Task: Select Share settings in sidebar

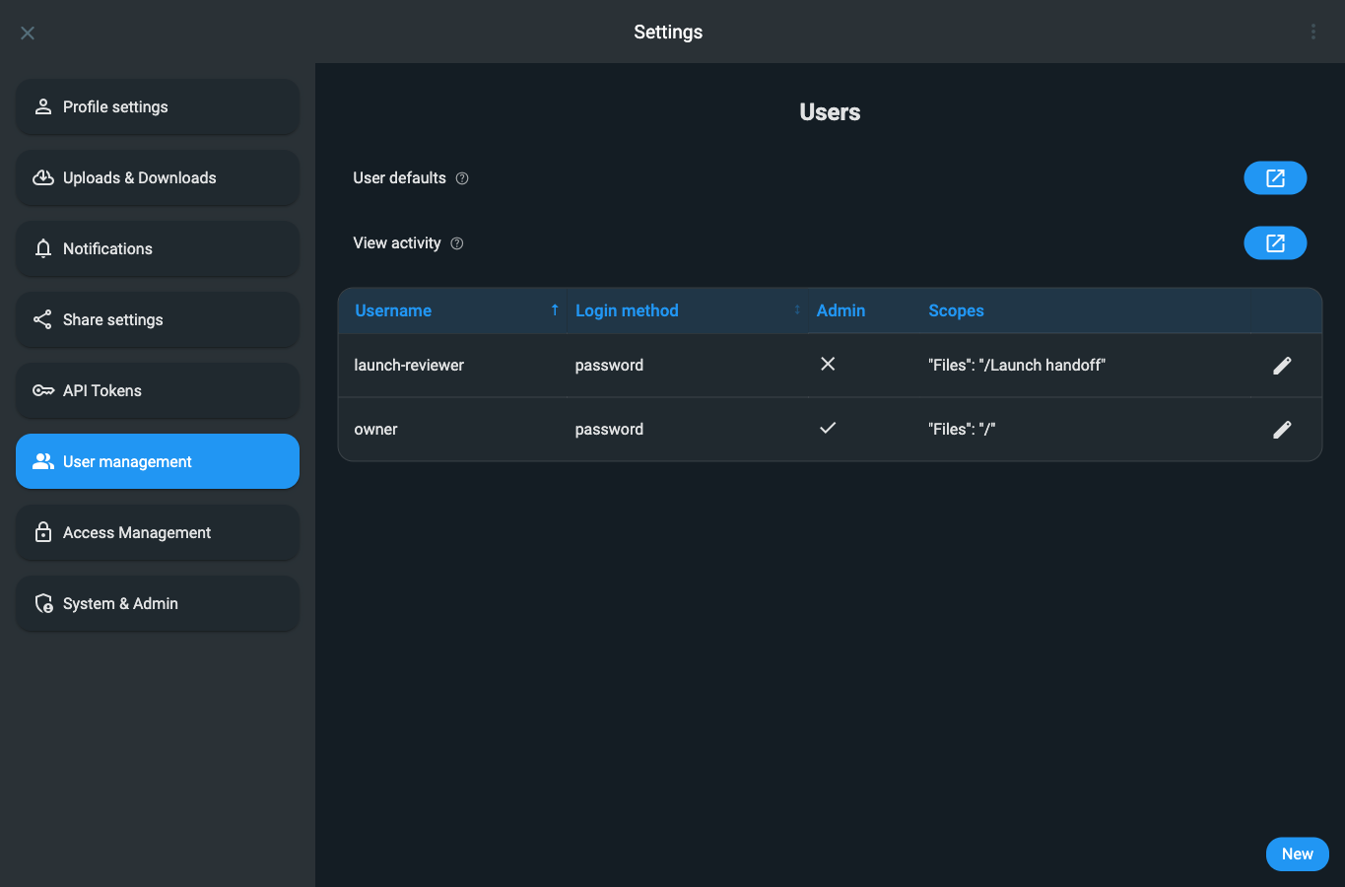Action: (158, 319)
